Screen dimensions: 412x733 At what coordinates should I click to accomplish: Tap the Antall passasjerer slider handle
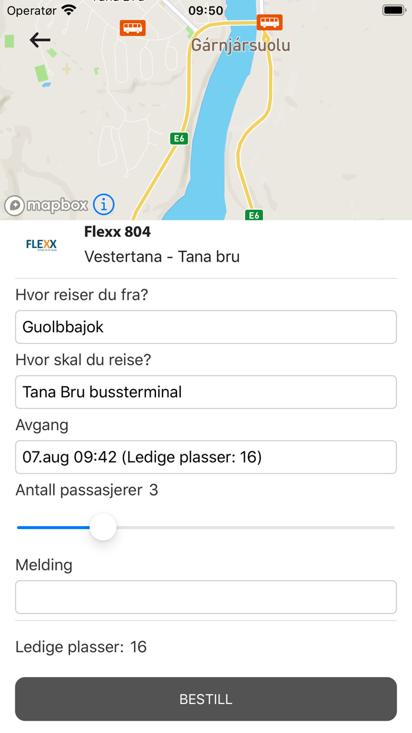pos(103,527)
